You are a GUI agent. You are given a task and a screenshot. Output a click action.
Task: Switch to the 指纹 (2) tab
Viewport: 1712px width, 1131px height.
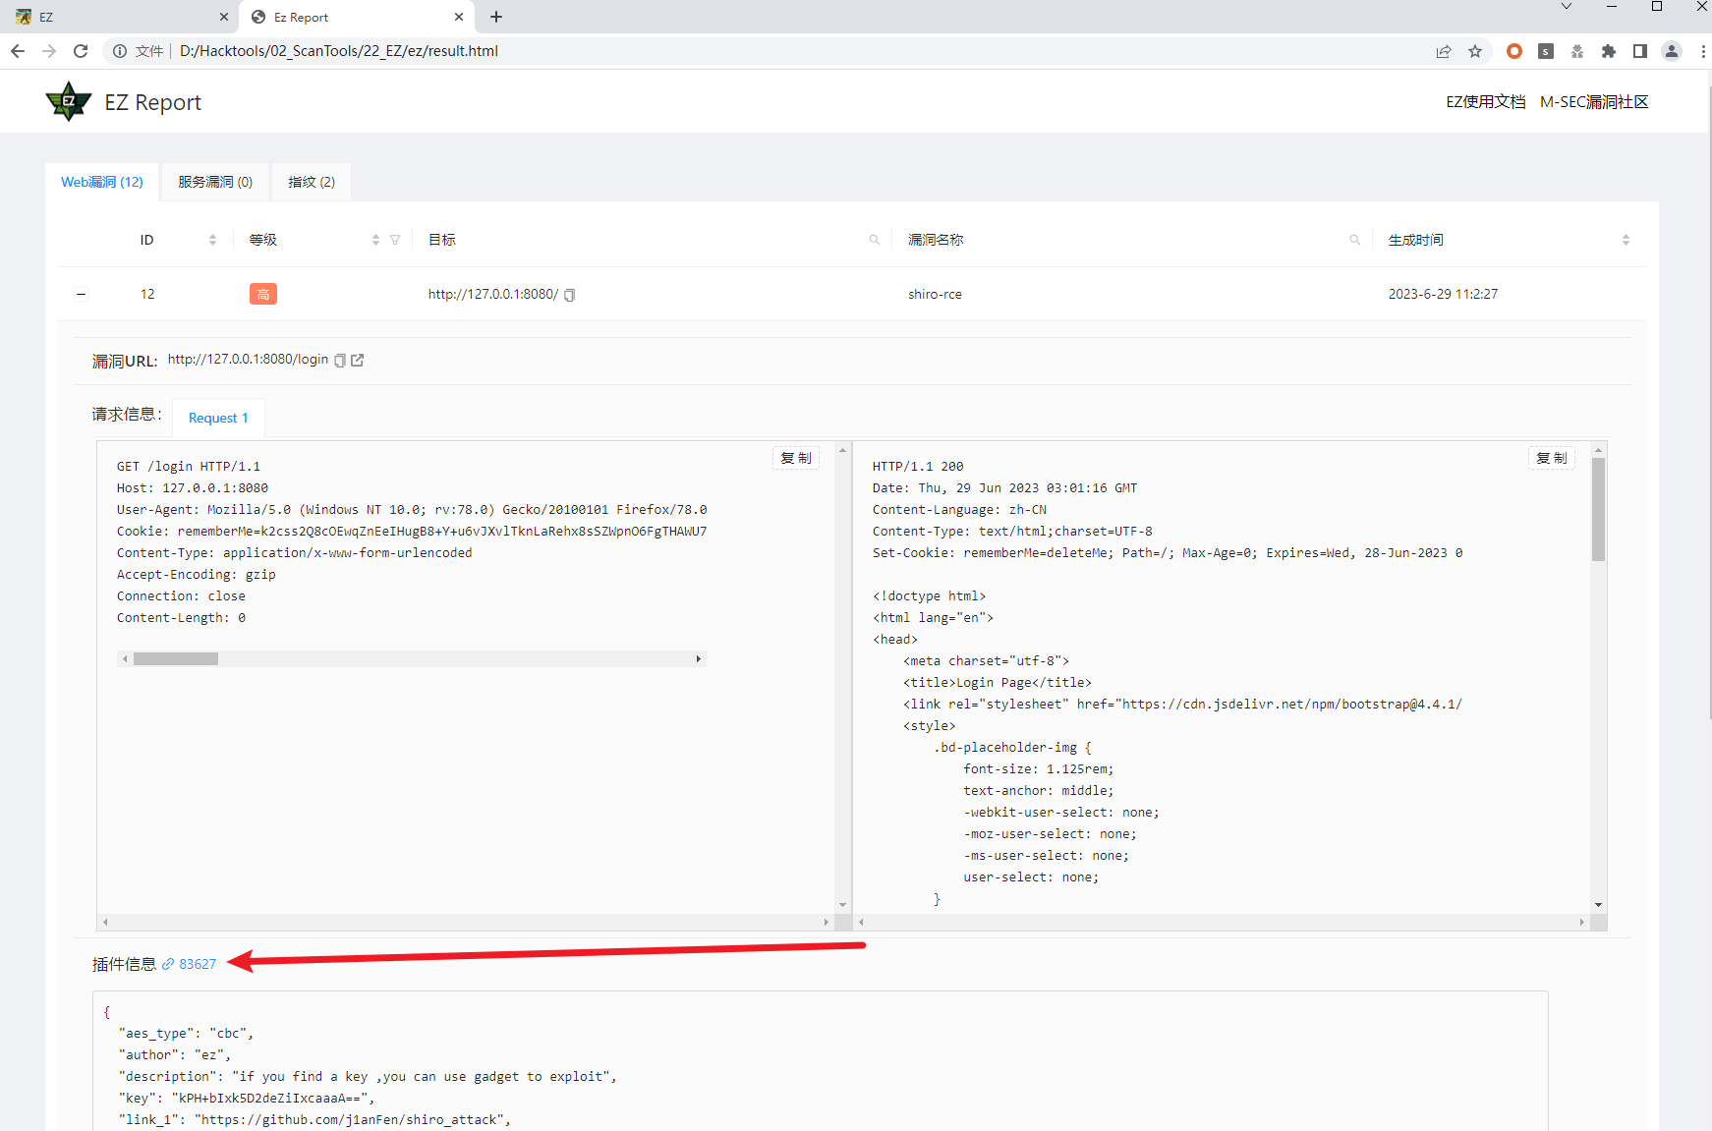312,182
